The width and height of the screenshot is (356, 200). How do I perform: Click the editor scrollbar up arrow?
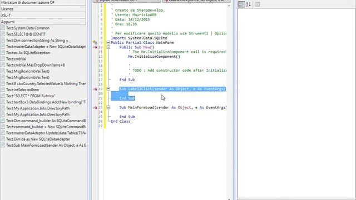(x=229, y=6)
